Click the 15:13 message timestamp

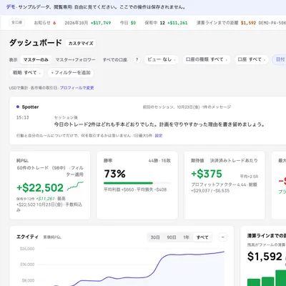tap(23, 117)
